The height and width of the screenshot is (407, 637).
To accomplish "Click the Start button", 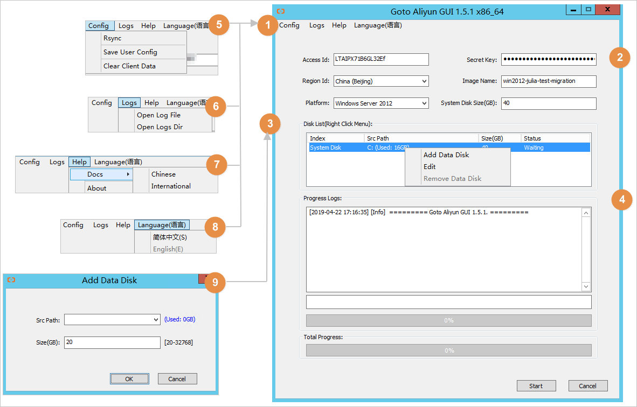I will [536, 386].
